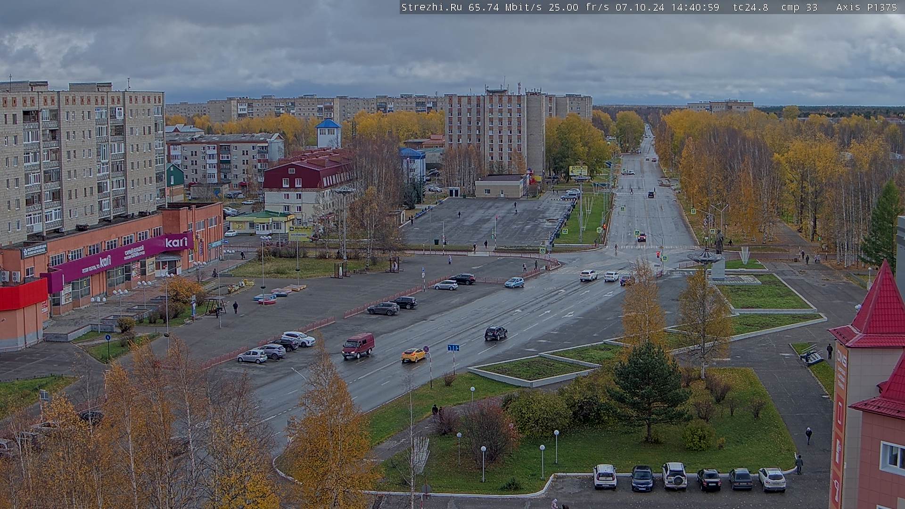Select the tc24.8 temperature readout

pos(750,7)
